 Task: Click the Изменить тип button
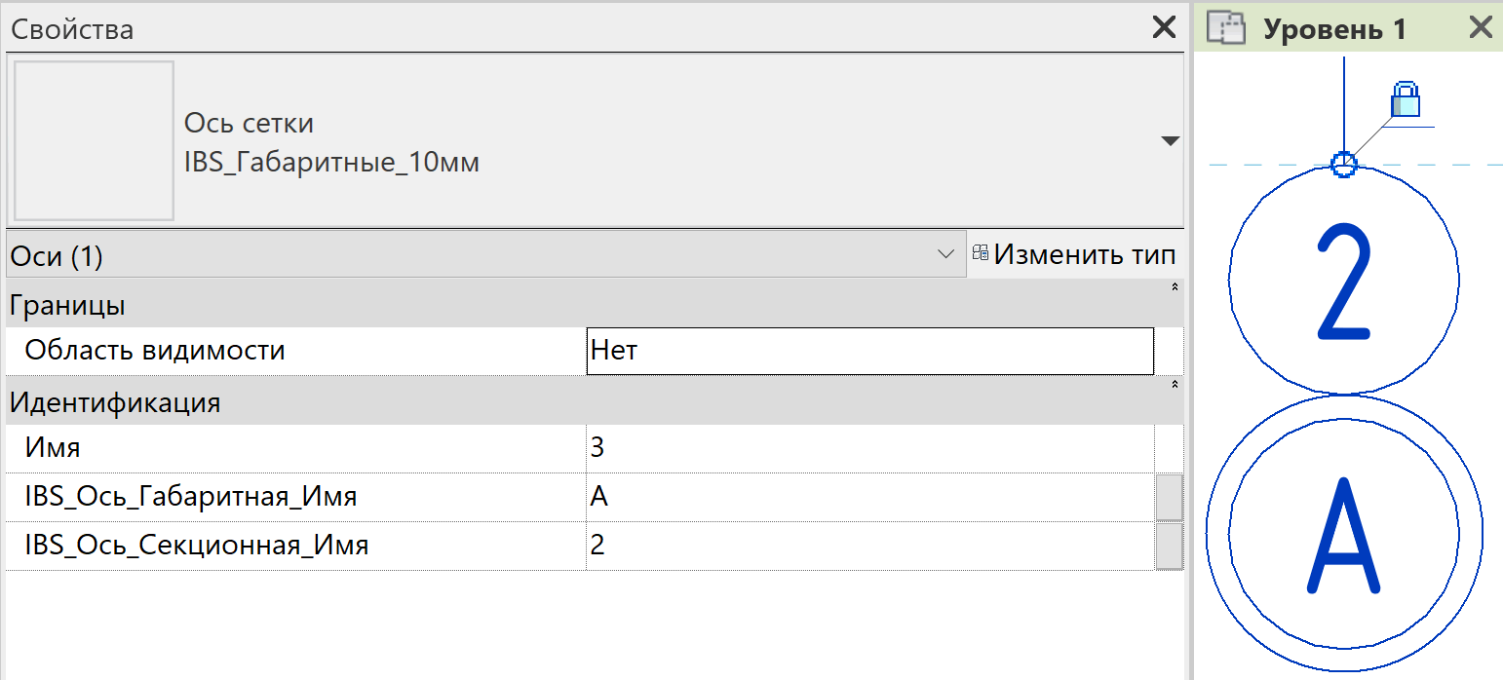click(x=1073, y=255)
